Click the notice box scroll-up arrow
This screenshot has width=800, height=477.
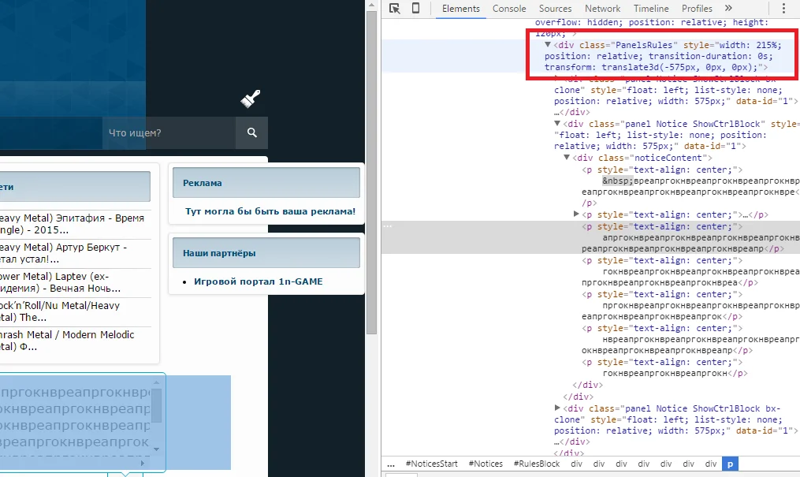[157, 382]
